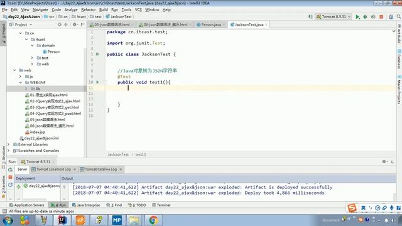Close the JacksonTest.java tab
Screen dimensions: 402x226
266,24
